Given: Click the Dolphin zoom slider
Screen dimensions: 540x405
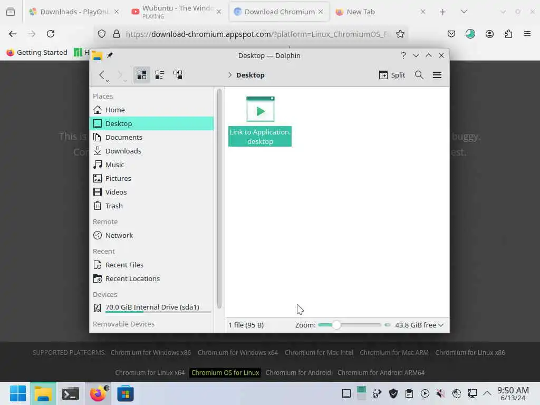Looking at the screenshot, I should pos(350,325).
